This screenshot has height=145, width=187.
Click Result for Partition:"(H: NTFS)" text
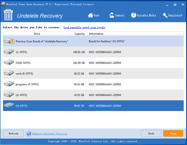tap(107, 41)
